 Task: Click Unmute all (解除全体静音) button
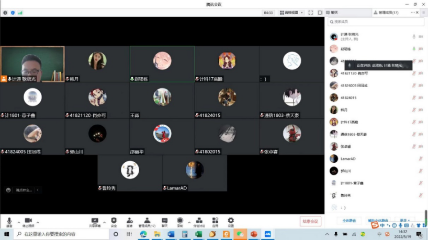pyautogui.click(x=378, y=220)
